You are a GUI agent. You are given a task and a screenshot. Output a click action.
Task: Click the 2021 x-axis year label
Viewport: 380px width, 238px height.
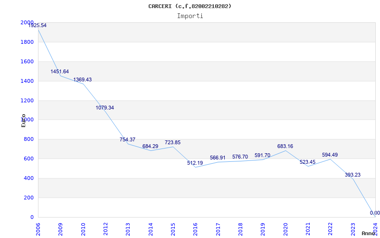click(308, 230)
